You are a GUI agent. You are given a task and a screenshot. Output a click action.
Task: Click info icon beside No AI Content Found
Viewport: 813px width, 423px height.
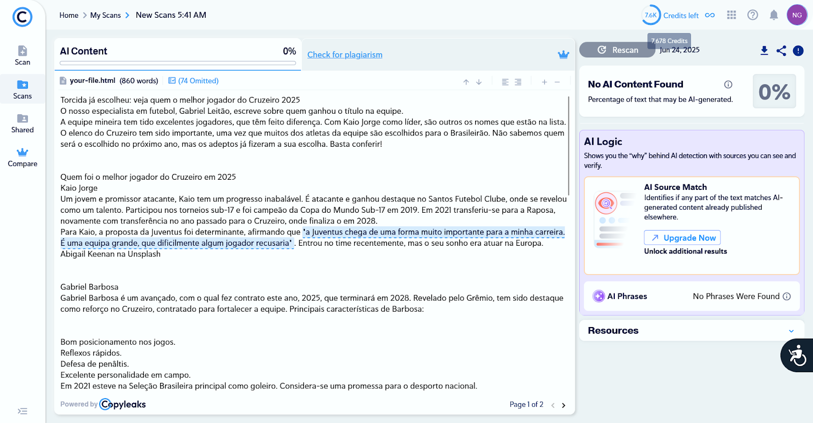728,84
